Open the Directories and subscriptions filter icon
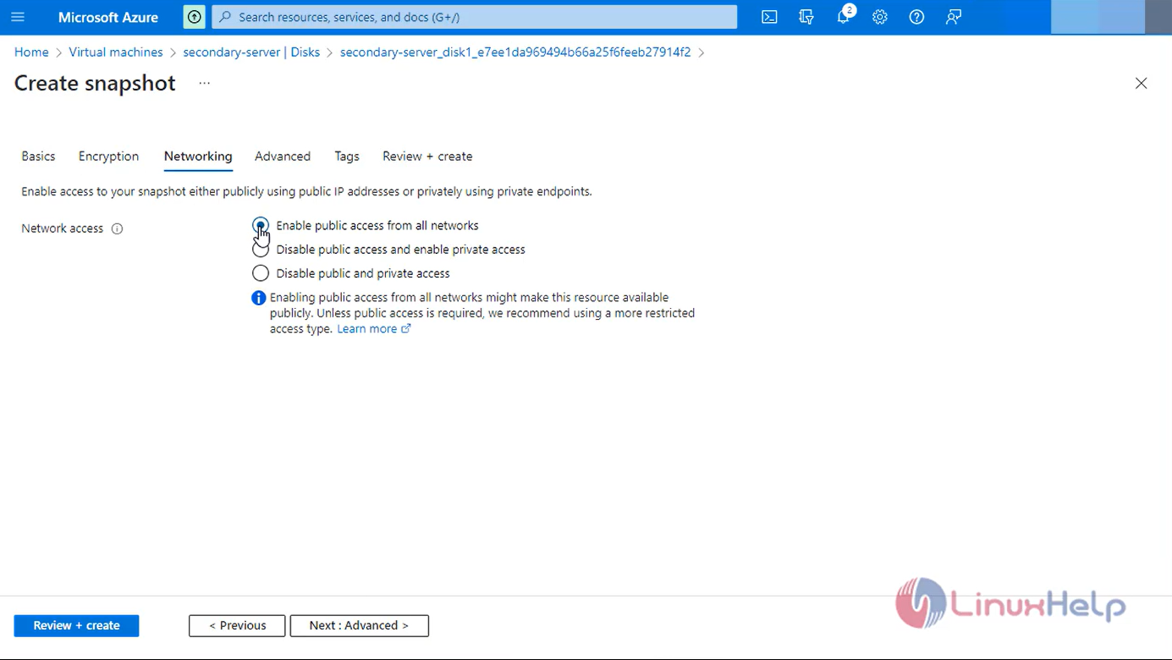The image size is (1172, 660). click(806, 17)
